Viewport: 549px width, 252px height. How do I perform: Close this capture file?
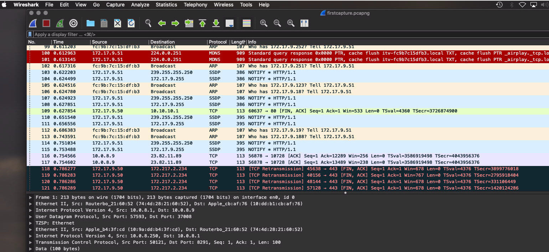click(118, 23)
